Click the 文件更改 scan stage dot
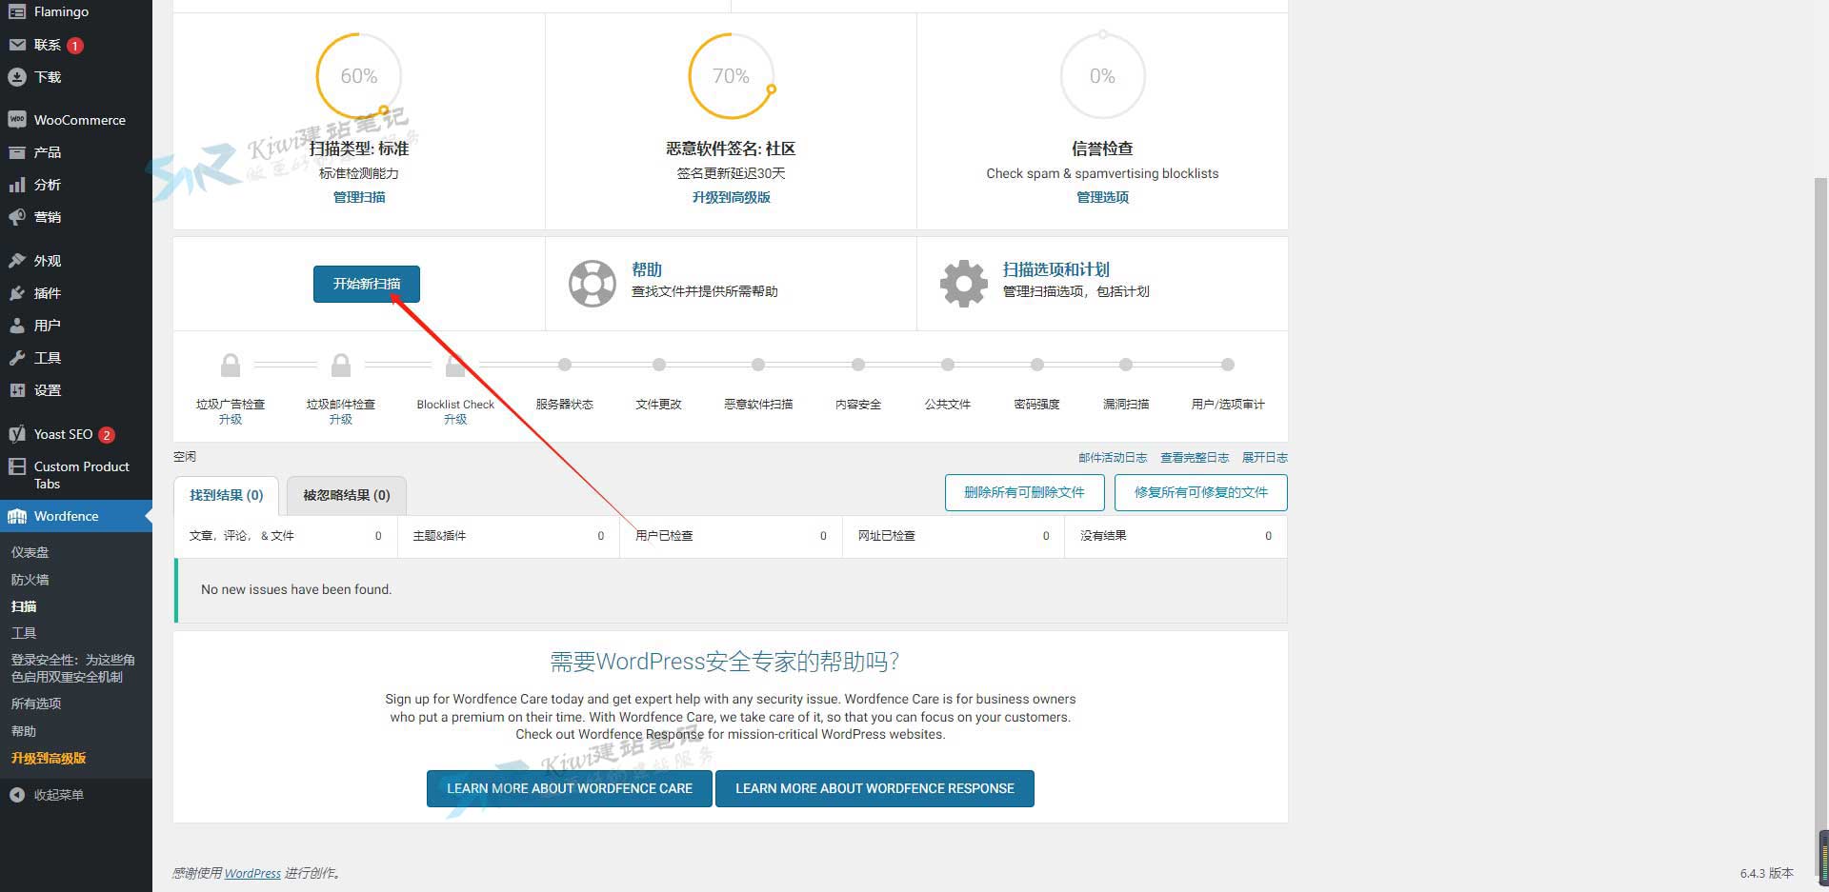The width and height of the screenshot is (1829, 892). [x=659, y=365]
